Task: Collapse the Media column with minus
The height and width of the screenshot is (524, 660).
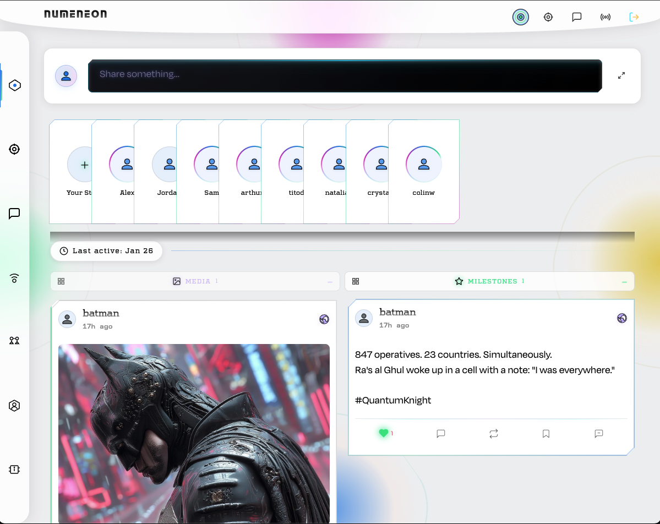Action: coord(330,282)
